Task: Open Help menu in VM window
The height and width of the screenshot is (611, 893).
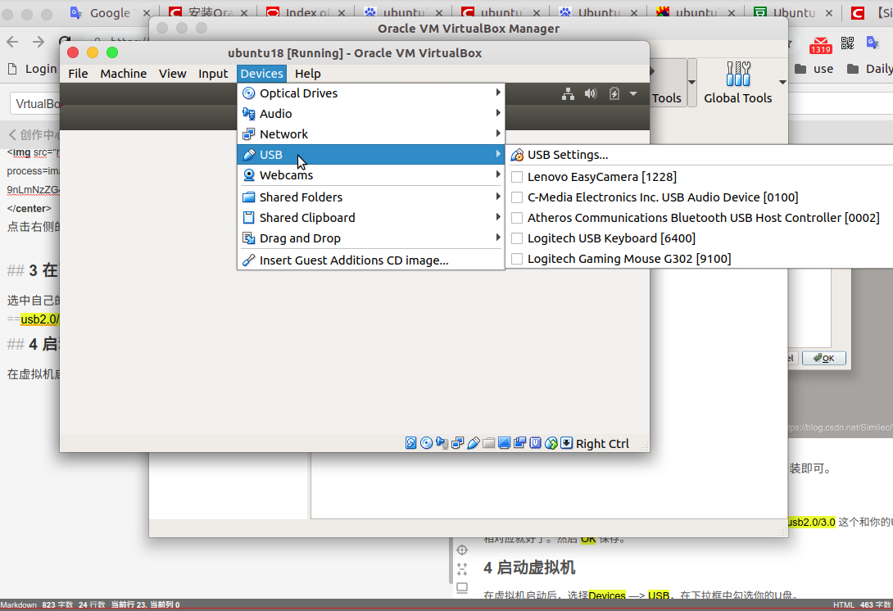Action: click(307, 74)
